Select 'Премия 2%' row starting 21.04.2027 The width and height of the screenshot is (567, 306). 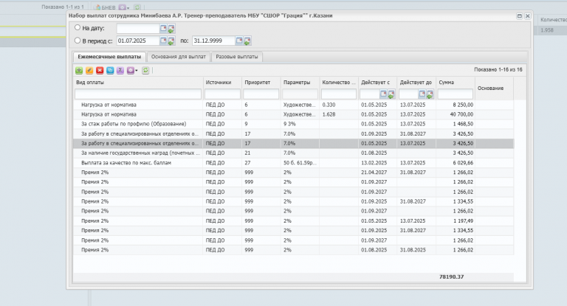click(293, 173)
